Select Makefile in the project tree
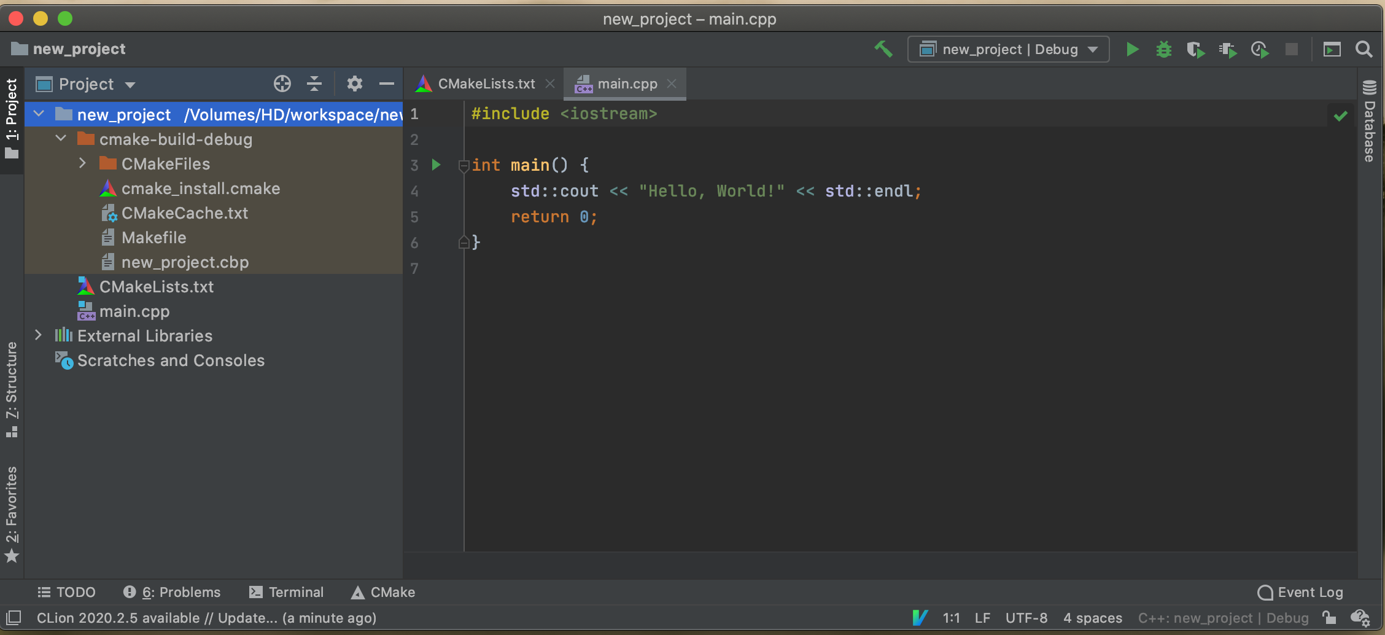Viewport: 1385px width, 635px height. point(153,238)
